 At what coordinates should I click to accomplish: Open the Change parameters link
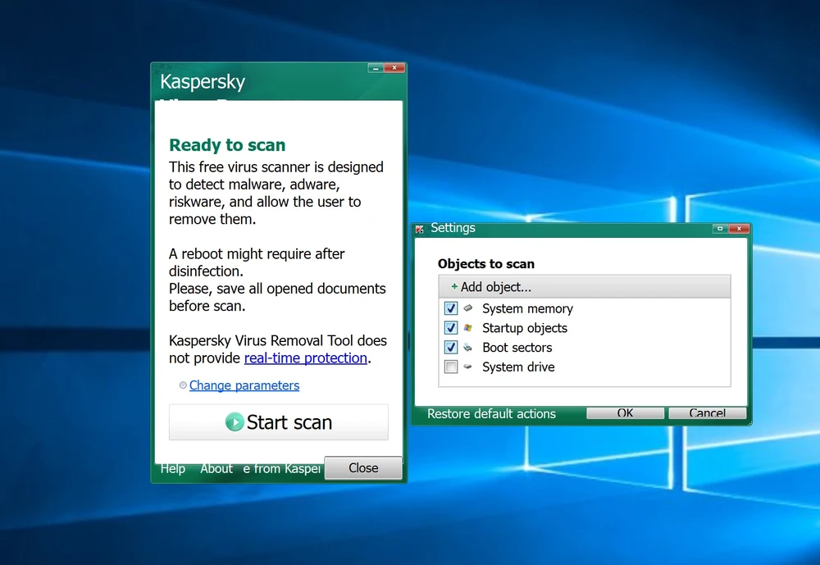pos(244,385)
